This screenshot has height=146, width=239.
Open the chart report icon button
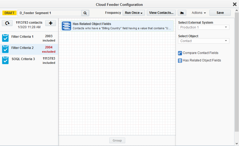tap(182, 13)
